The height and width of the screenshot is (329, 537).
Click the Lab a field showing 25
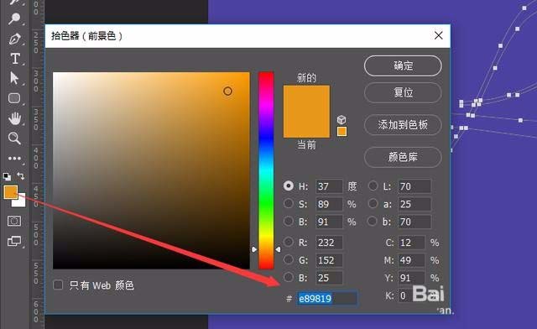414,204
